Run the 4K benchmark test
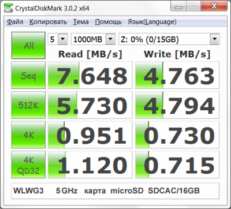231x209 pixels. 28,135
